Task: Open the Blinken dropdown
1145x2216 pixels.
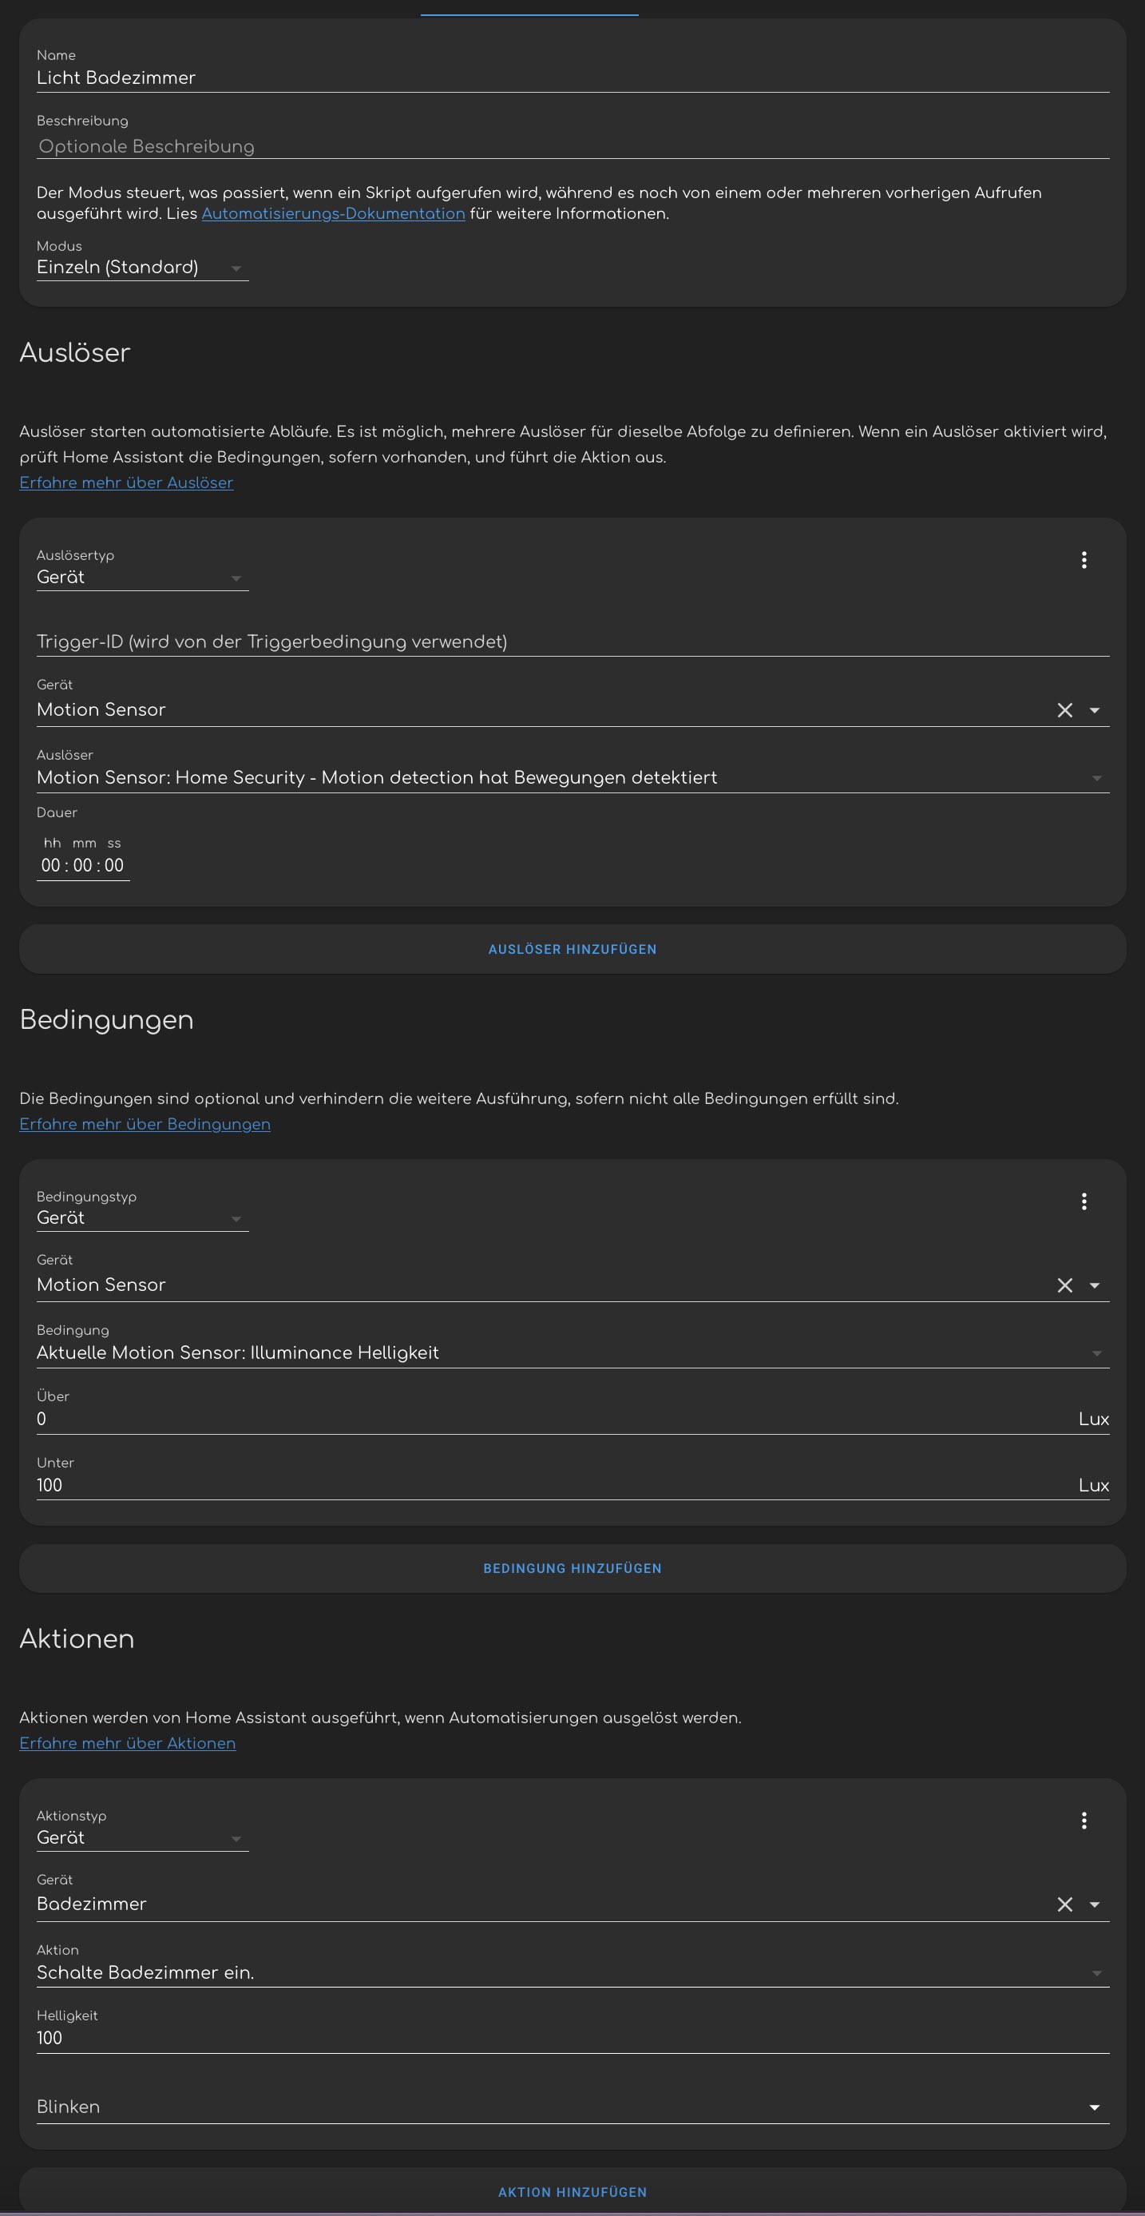Action: pyautogui.click(x=572, y=2107)
